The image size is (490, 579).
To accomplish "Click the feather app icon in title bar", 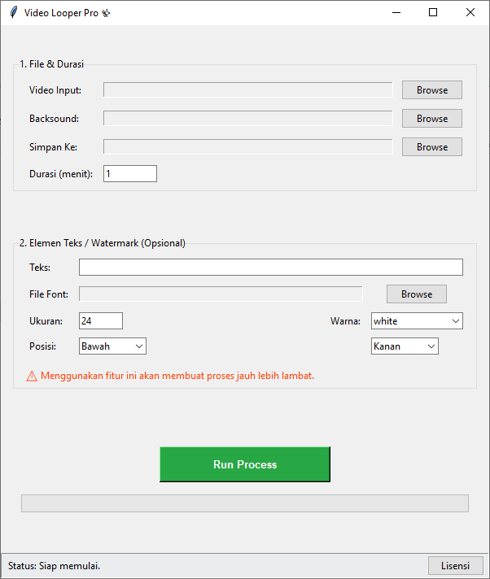I will [x=13, y=12].
